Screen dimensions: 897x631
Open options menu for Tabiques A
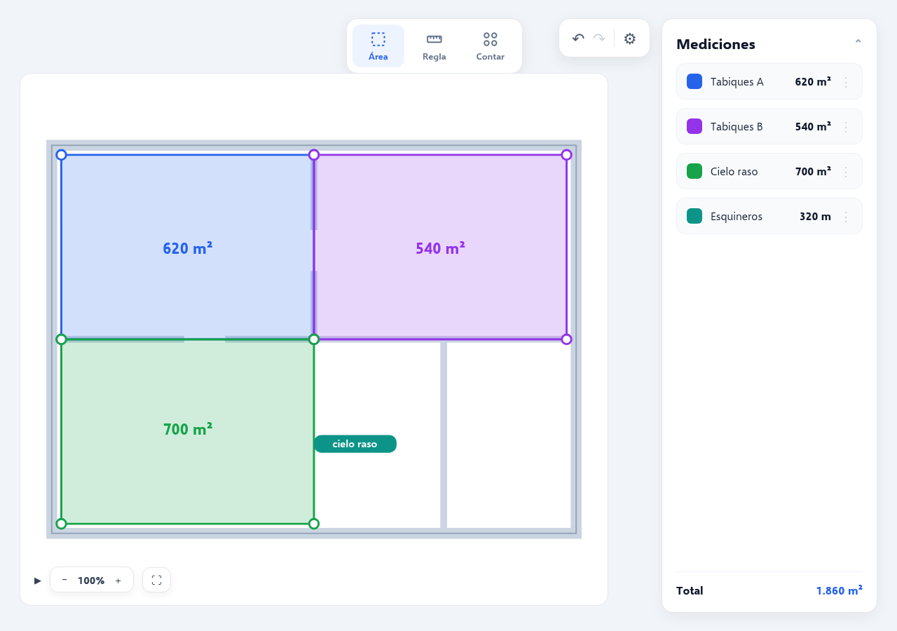click(x=846, y=82)
